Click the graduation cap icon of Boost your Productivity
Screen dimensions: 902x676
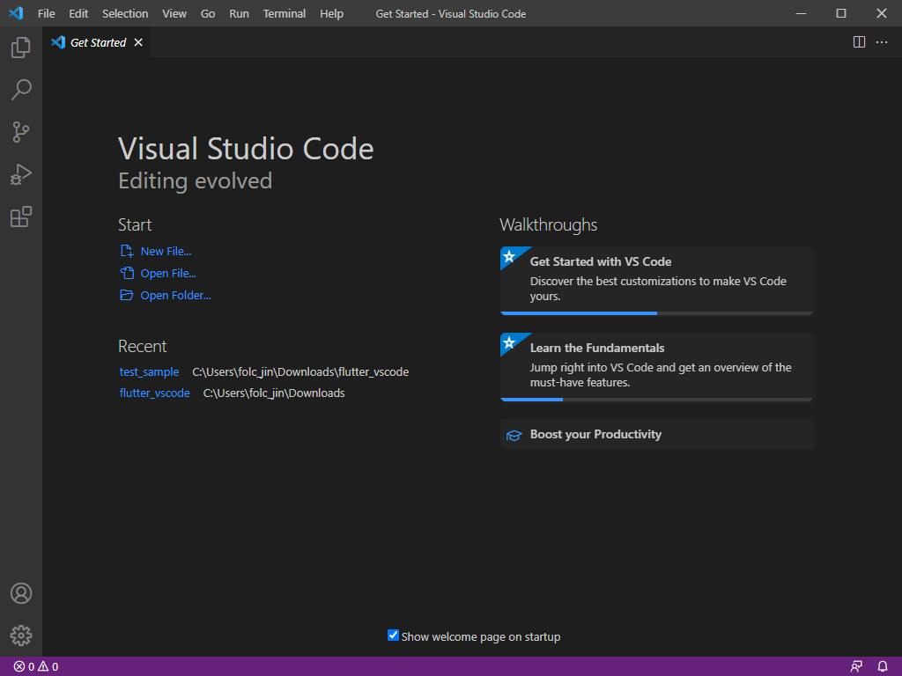(x=514, y=435)
